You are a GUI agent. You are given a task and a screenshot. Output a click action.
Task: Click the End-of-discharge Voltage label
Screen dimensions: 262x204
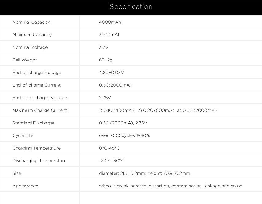tap(40, 98)
